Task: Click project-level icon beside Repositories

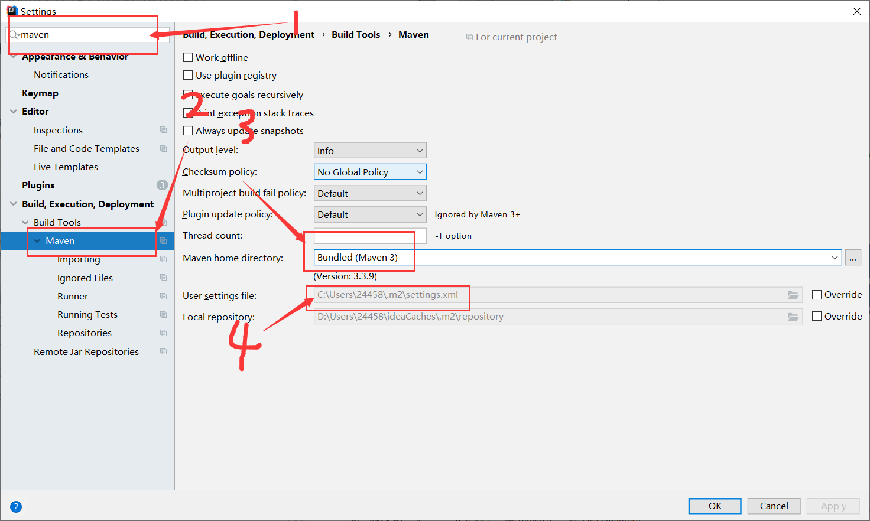Action: 164,333
